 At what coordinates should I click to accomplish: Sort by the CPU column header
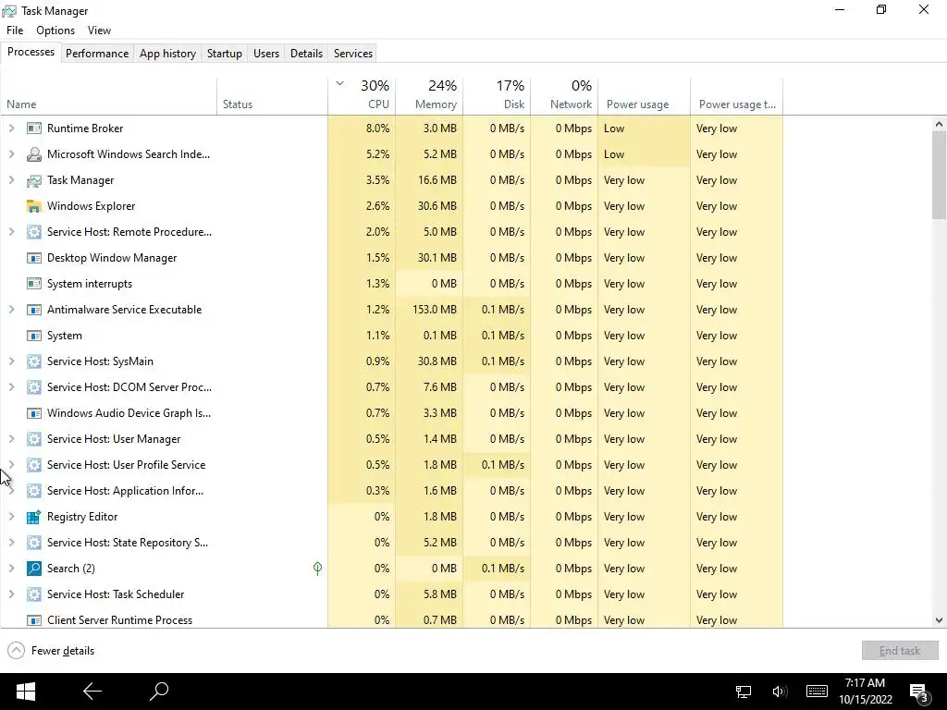click(362, 95)
